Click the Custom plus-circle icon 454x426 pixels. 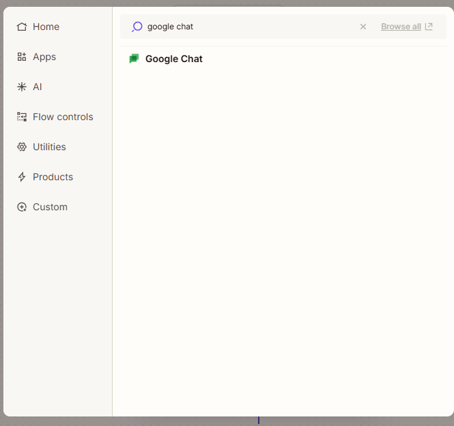[22, 207]
